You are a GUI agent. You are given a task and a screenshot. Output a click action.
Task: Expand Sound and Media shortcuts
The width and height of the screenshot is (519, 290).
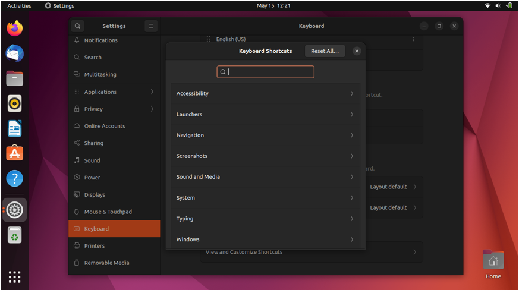[265, 176]
